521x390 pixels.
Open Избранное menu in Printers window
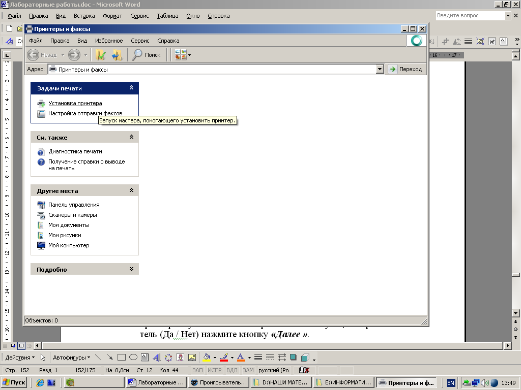[109, 41]
